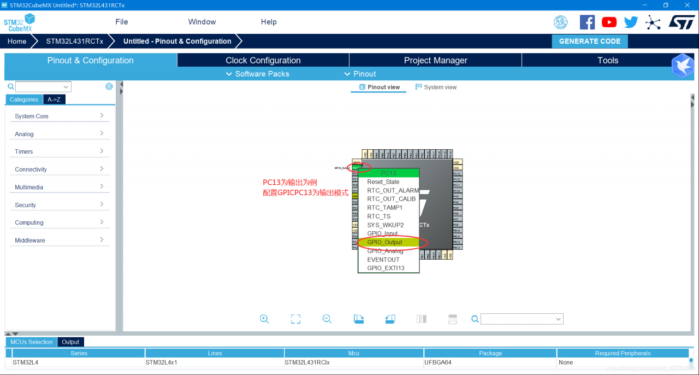The width and height of the screenshot is (699, 375).
Task: Expand the Connectivity category
Action: click(x=60, y=169)
